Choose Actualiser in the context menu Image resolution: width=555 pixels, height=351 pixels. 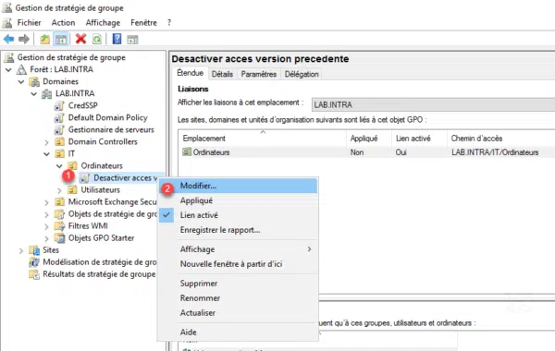(x=238, y=313)
